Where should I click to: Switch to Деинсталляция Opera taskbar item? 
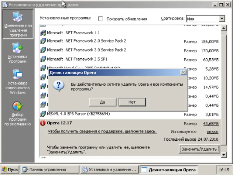[169, 170]
